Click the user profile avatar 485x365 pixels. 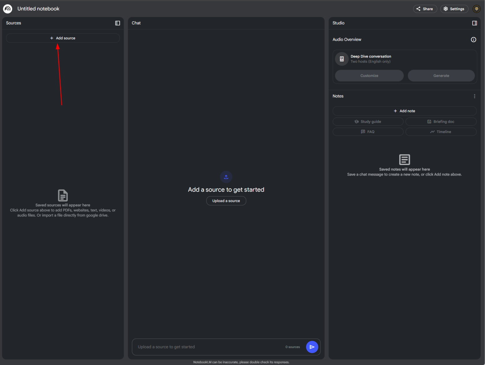coord(476,9)
